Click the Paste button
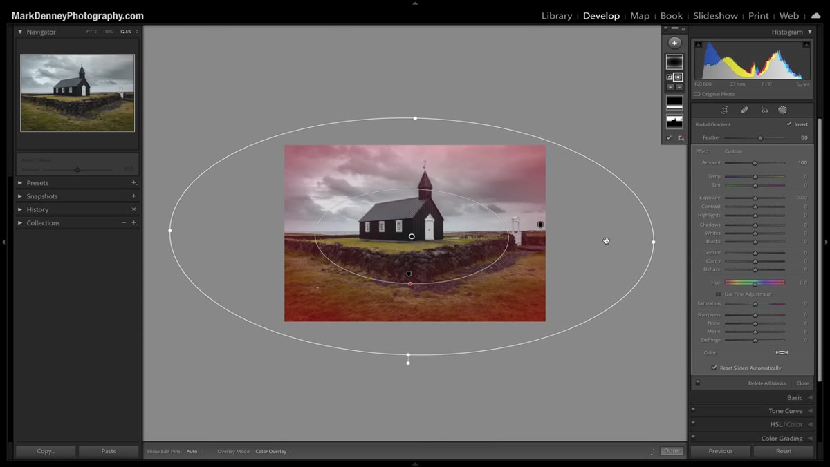Screen dimensions: 830x467 point(109,451)
